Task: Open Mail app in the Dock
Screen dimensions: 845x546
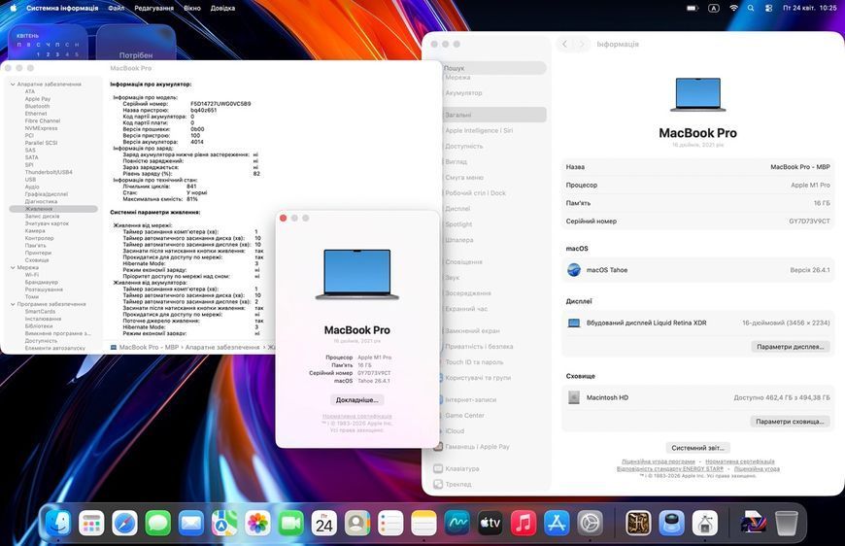Action: 191,523
